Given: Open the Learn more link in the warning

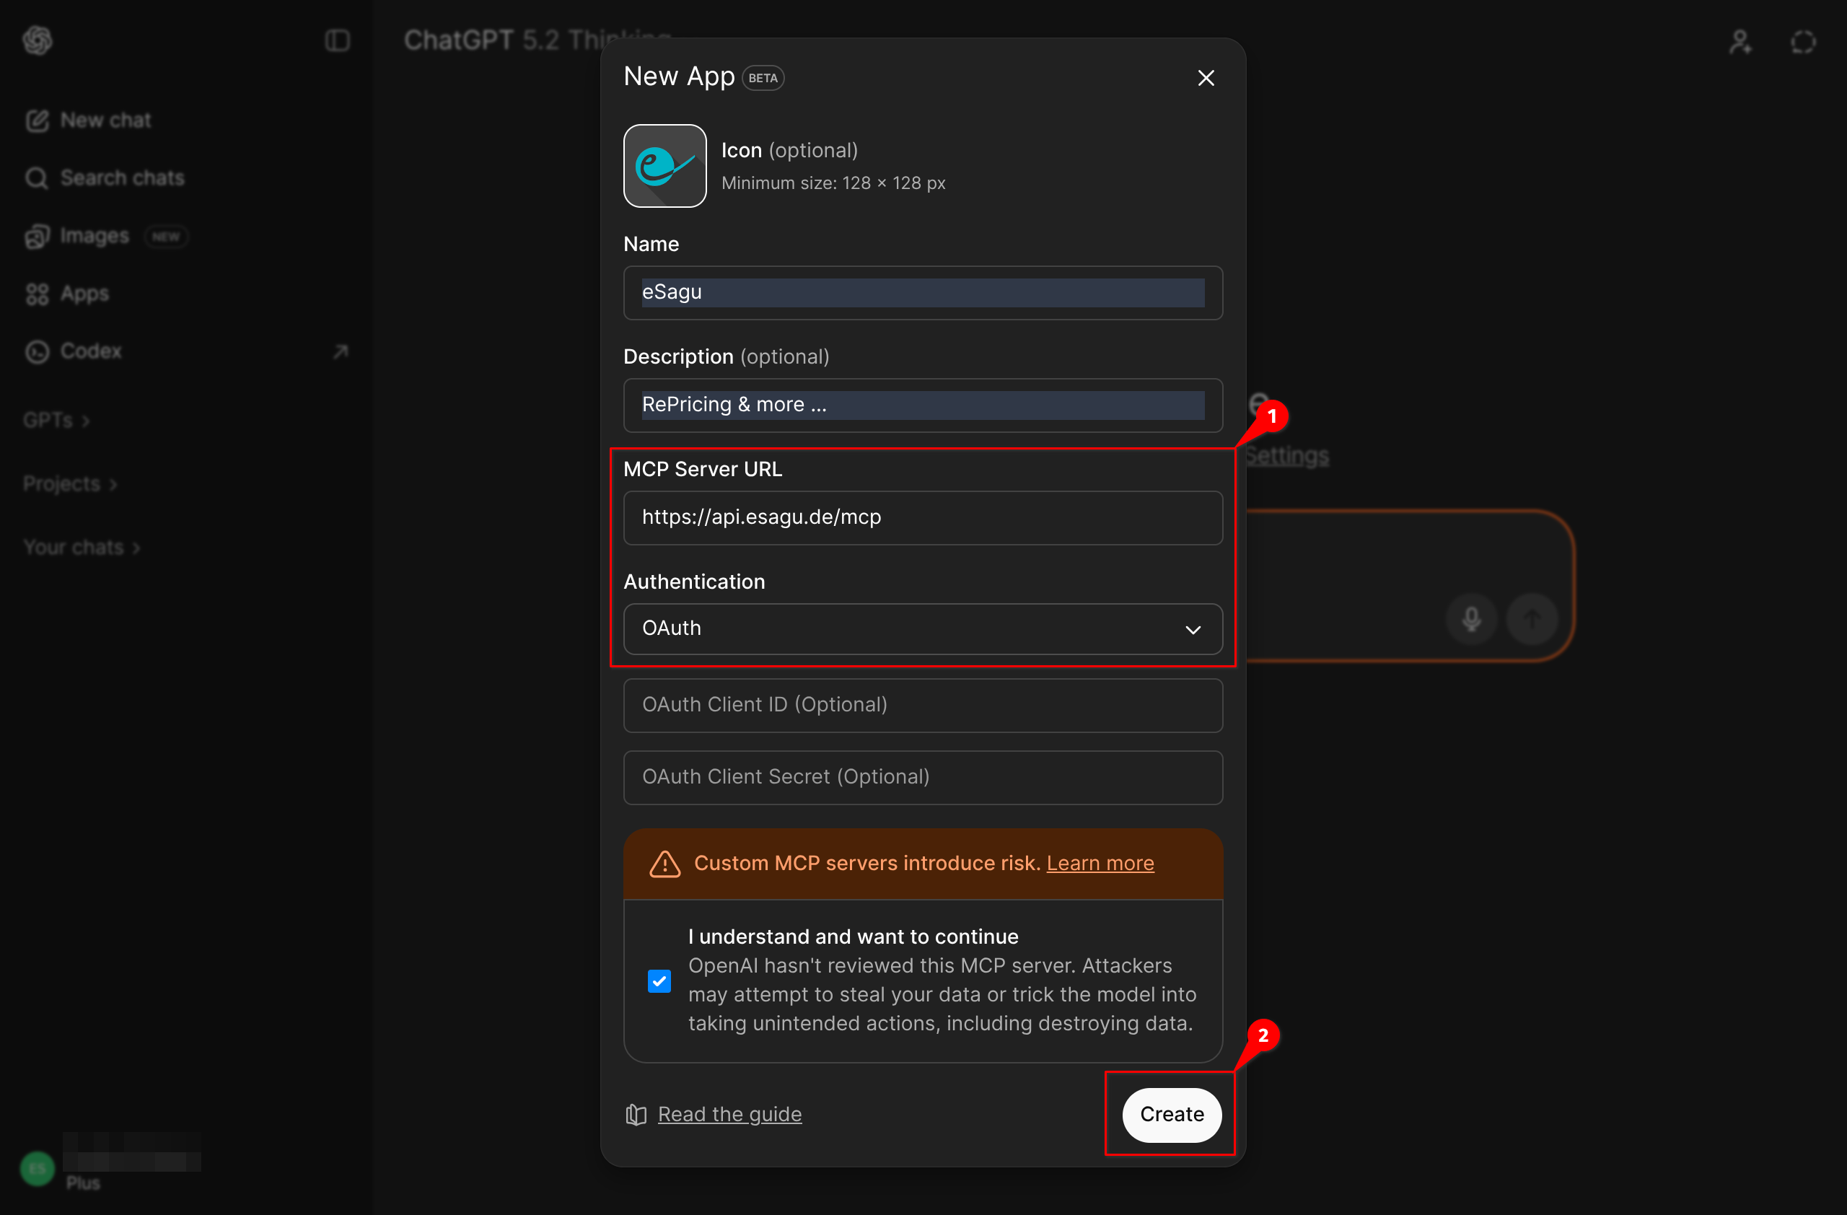Looking at the screenshot, I should [1100, 863].
